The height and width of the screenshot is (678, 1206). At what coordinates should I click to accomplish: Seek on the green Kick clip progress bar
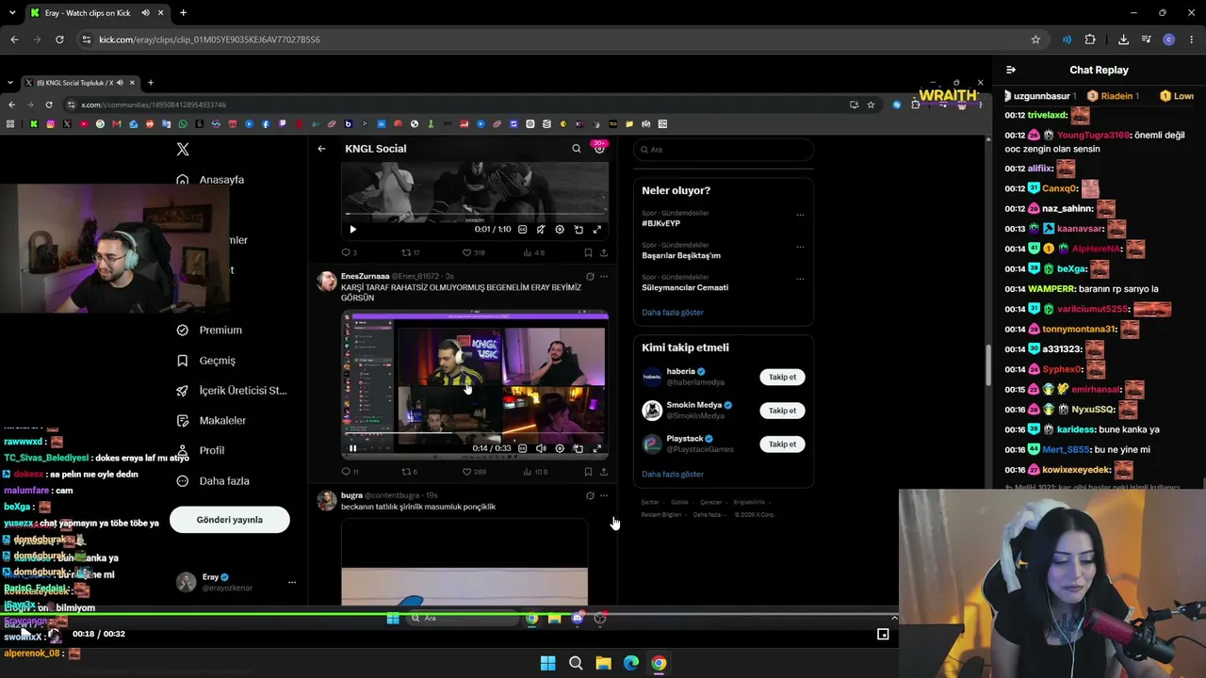click(448, 616)
